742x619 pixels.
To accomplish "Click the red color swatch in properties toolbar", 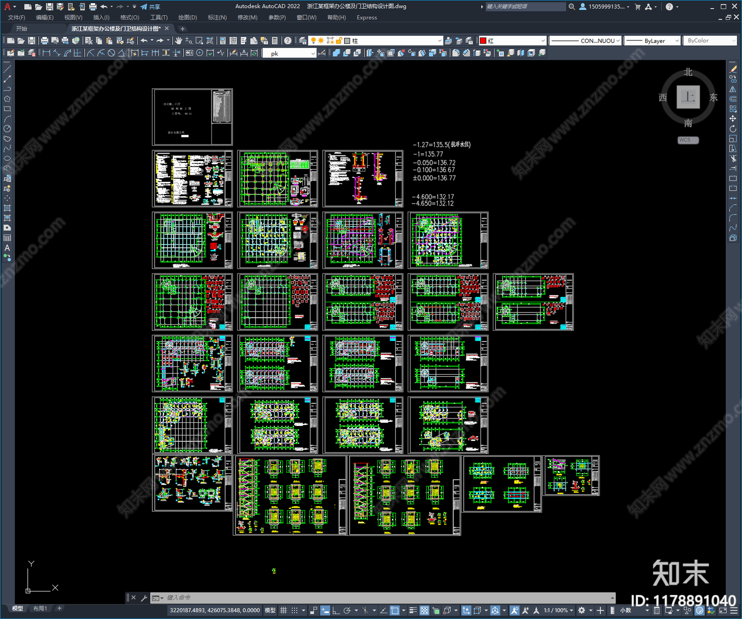I will click(483, 41).
